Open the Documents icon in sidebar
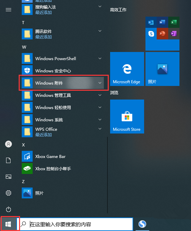 pyautogui.click(x=8, y=160)
